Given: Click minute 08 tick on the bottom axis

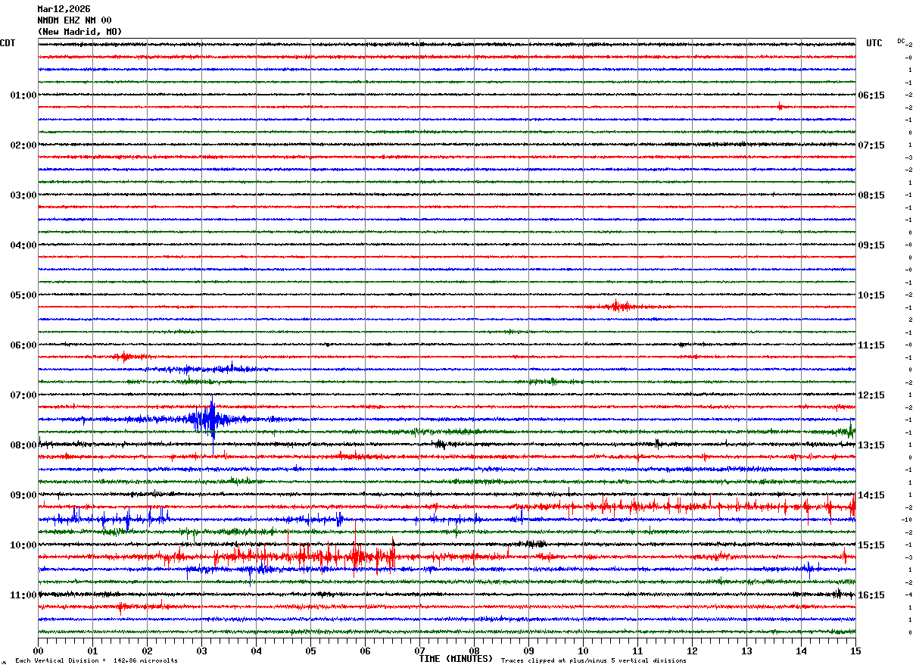Looking at the screenshot, I should pyautogui.click(x=474, y=651).
